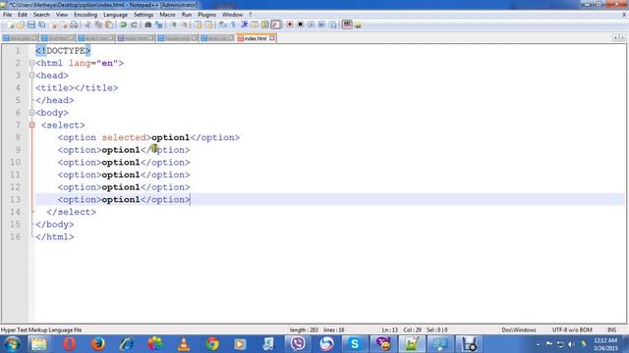The width and height of the screenshot is (629, 353).
Task: Open the User Defined Language icon
Action: coord(255,25)
